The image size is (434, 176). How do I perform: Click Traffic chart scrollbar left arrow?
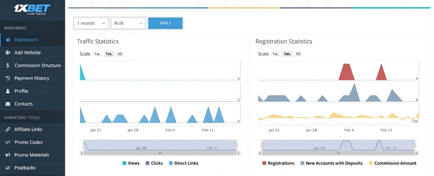(x=82, y=153)
